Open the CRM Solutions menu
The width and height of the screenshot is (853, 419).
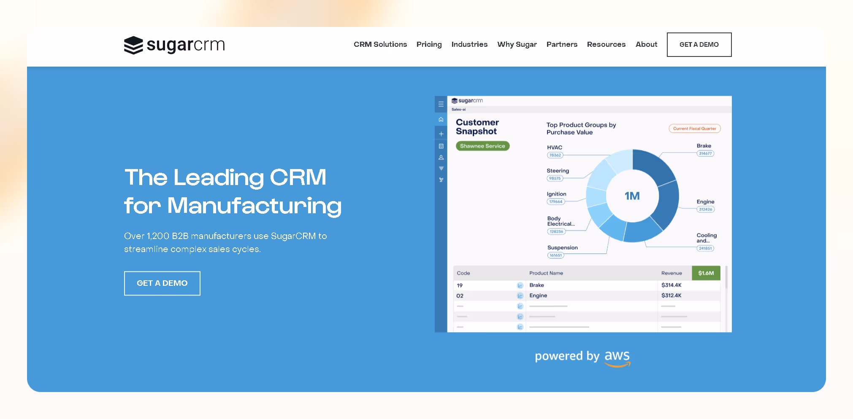point(380,44)
